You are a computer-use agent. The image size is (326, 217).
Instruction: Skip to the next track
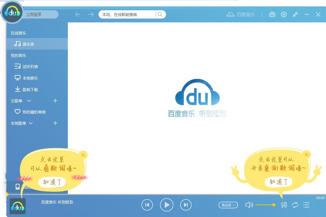point(186,205)
